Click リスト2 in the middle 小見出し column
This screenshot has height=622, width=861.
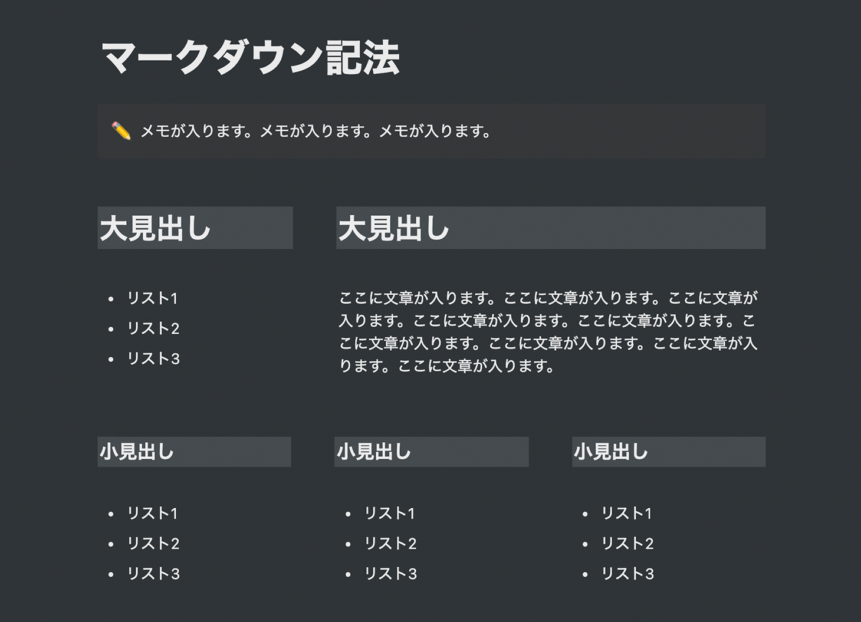tap(390, 544)
